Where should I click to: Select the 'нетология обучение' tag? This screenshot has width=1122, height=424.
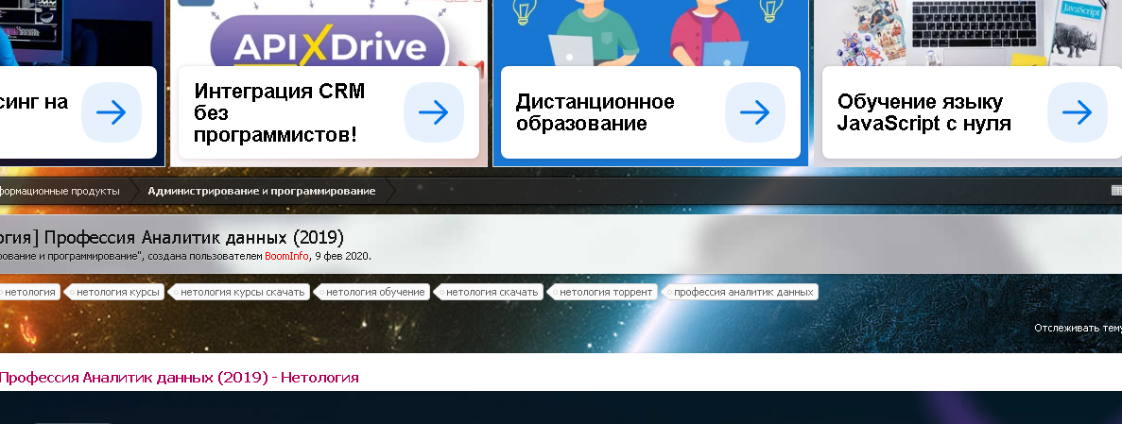click(376, 292)
